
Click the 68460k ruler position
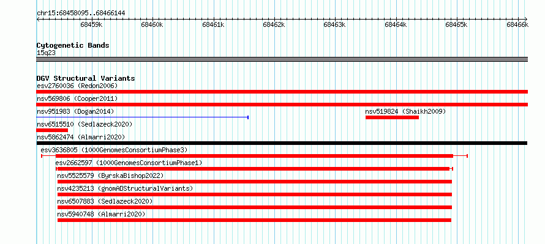pos(152,24)
